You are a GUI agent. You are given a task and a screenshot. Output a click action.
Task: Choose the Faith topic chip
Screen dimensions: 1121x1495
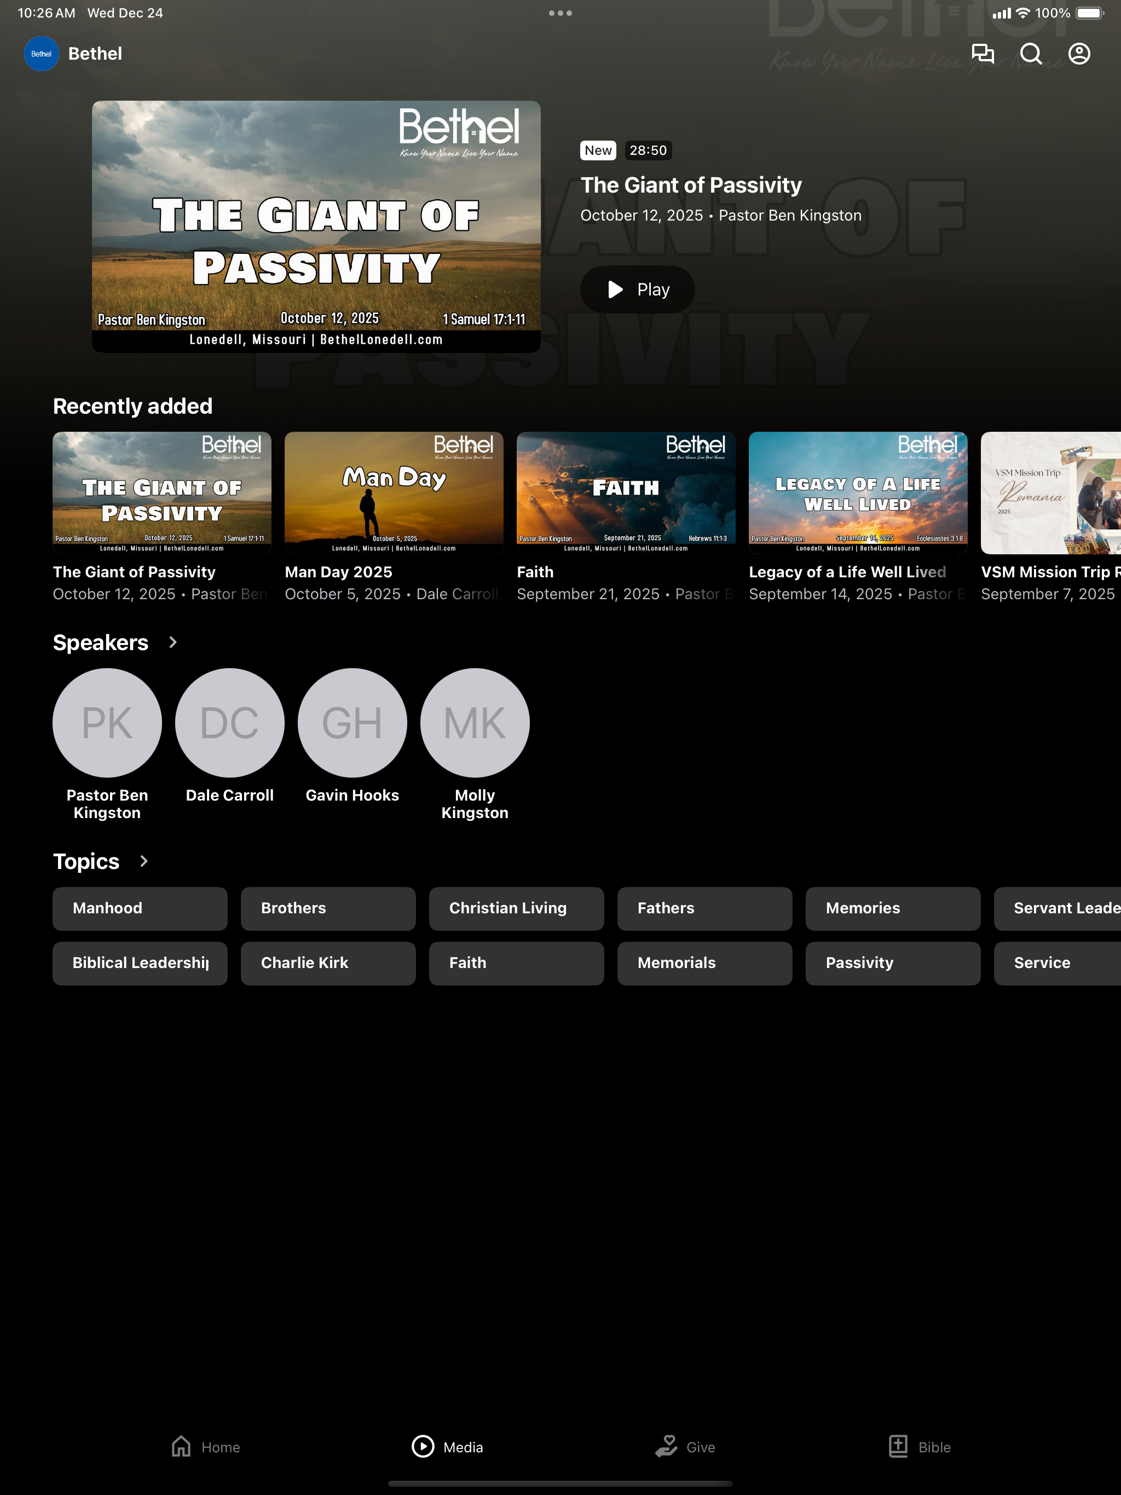coord(517,963)
